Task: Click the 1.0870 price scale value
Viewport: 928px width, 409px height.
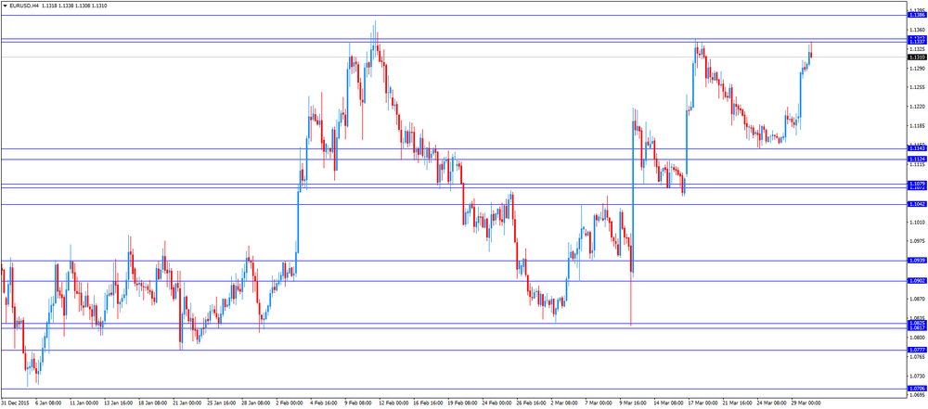Action: [917, 299]
